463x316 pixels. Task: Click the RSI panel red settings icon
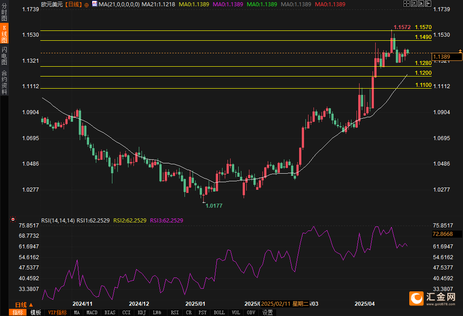pos(13,220)
